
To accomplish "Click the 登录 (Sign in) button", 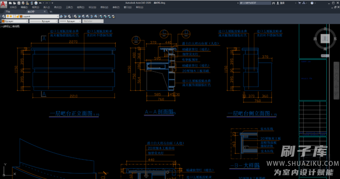I will tap(282, 3).
